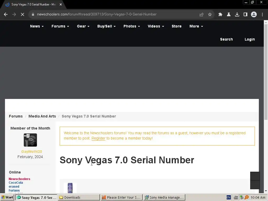This screenshot has width=268, height=201.
Task: Click the lock icon in address bar
Action: coord(33,14)
